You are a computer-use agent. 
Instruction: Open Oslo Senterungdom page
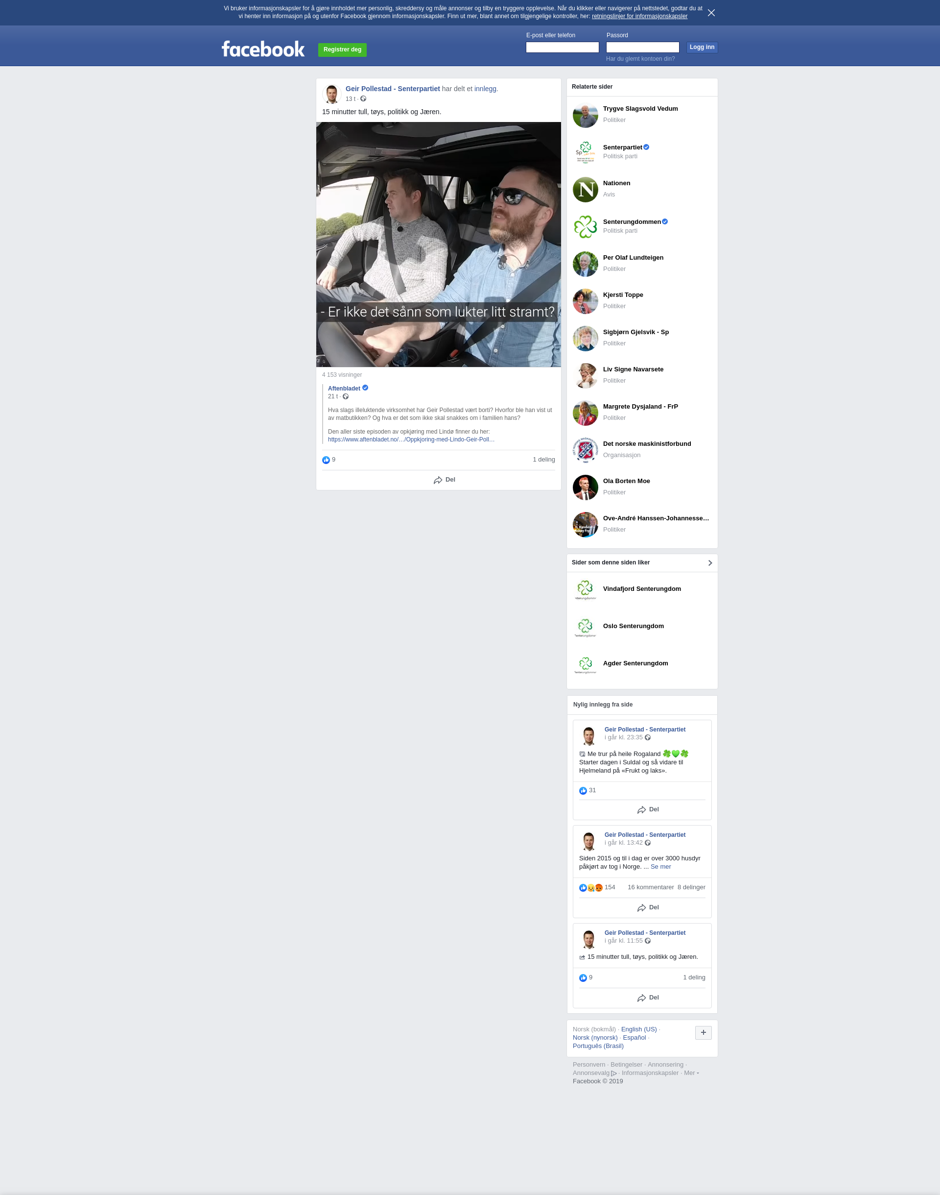pyautogui.click(x=633, y=626)
